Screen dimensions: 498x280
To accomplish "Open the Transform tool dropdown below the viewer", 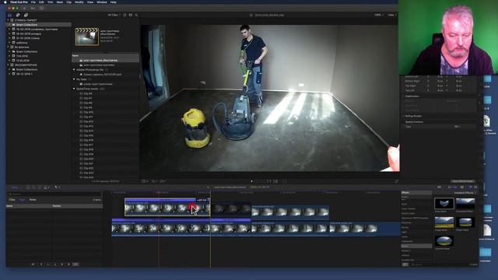I will (x=145, y=181).
